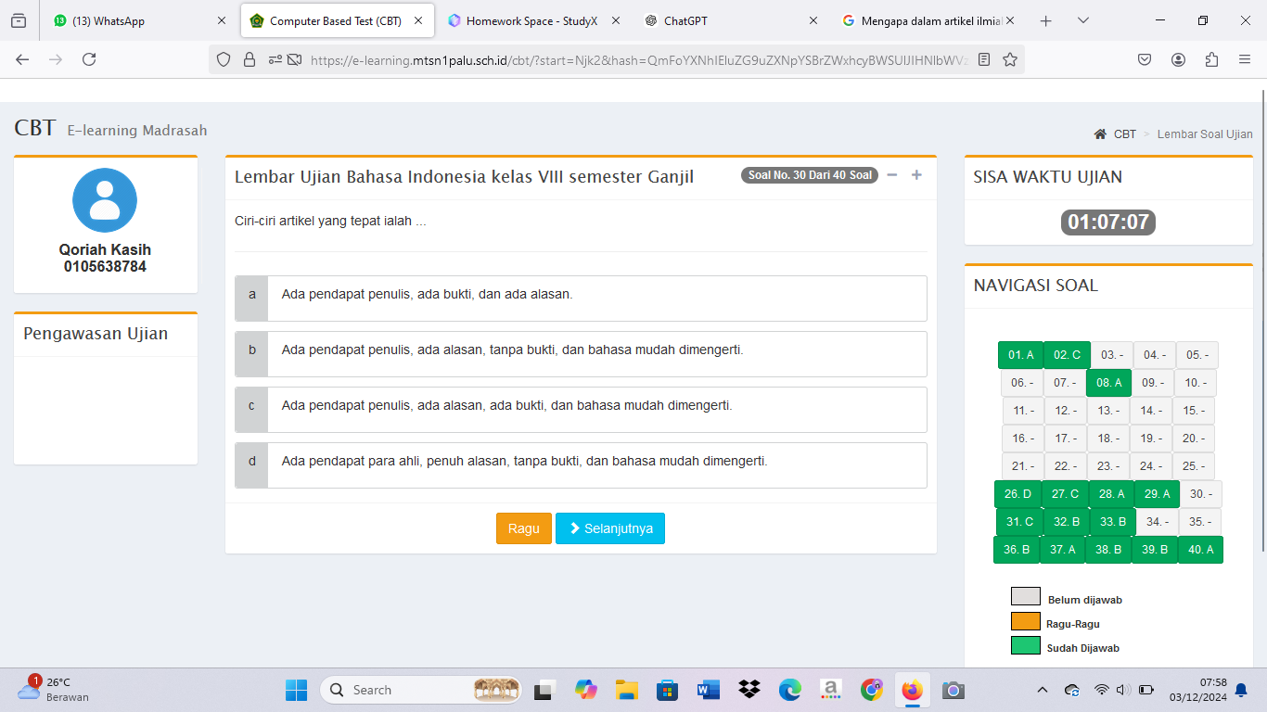Viewport: 1267px width, 712px height.
Task: Select the Computer Based Test (CBT) tab
Action: tap(336, 20)
